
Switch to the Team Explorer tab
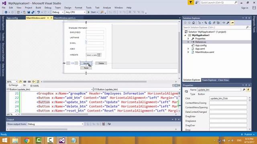point(209,80)
